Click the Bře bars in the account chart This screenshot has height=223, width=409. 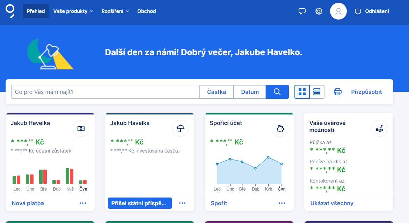tap(43, 177)
